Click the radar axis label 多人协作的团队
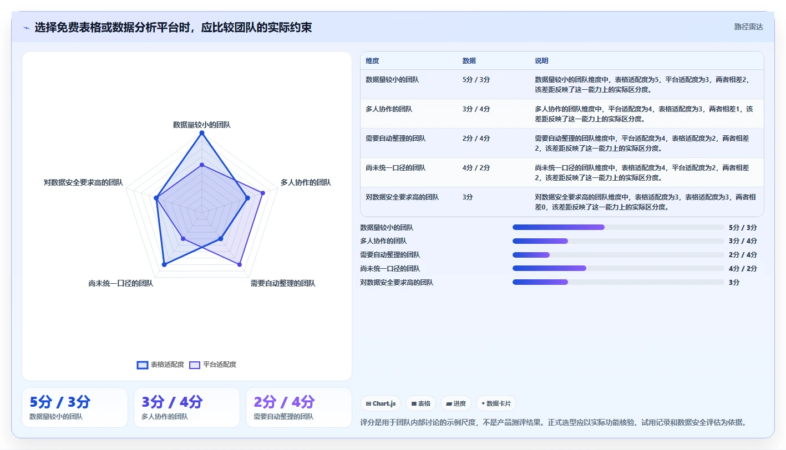This screenshot has height=450, width=786. [306, 182]
